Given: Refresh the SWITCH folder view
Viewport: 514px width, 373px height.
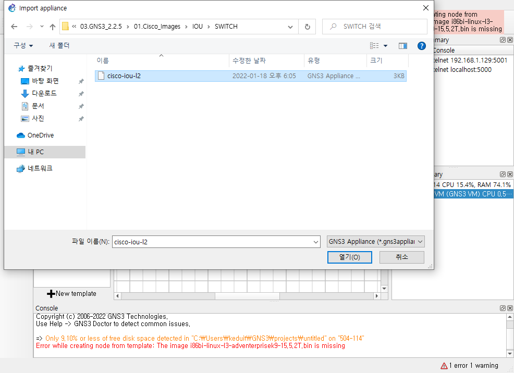Looking at the screenshot, I should 307,27.
